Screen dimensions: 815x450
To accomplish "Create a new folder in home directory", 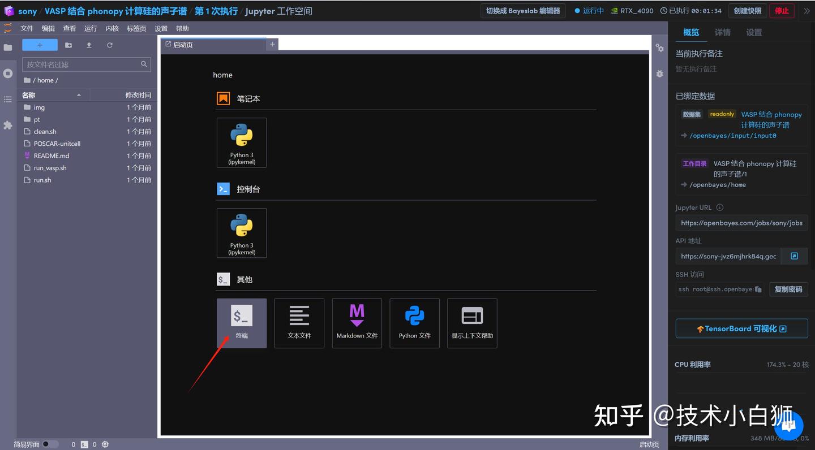I will click(x=68, y=45).
